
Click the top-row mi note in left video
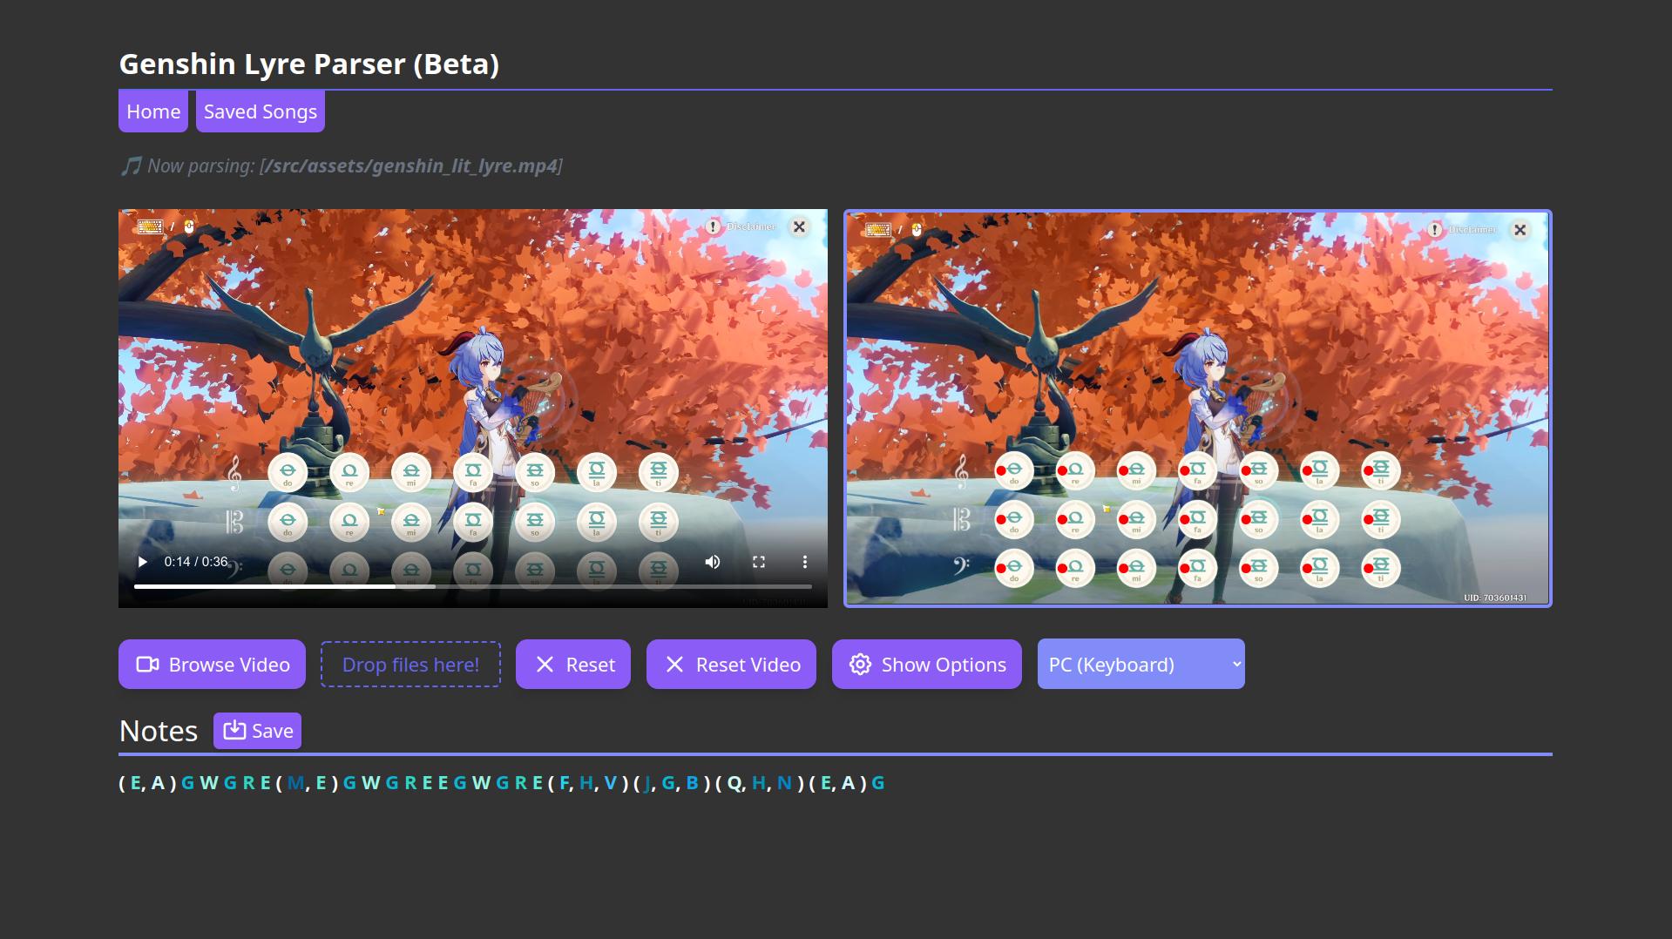tap(411, 472)
